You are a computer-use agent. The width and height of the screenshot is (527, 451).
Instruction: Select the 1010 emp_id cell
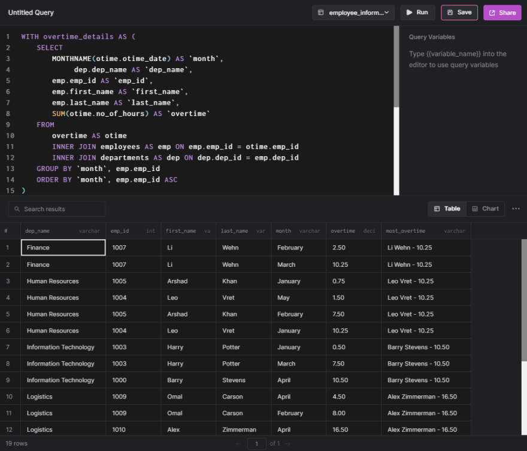coord(134,429)
